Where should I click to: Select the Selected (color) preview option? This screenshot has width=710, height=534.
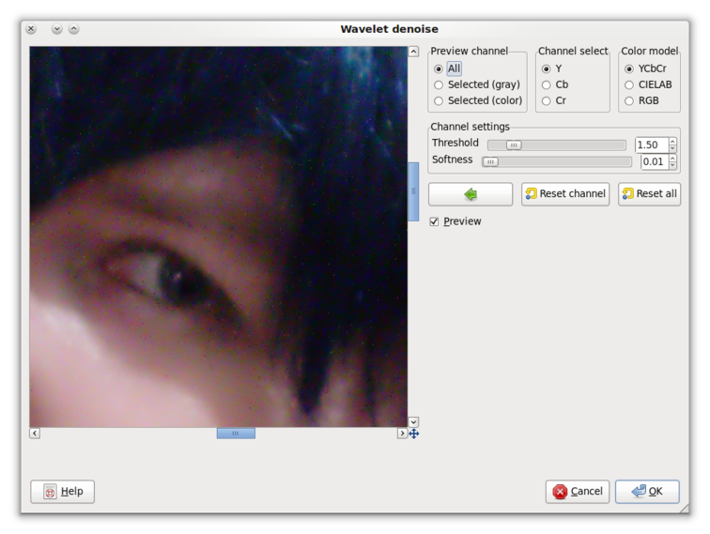point(439,100)
